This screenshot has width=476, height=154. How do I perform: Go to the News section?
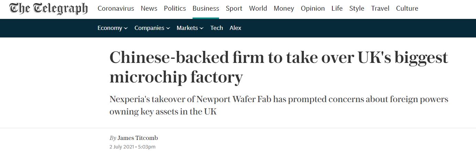point(149,8)
